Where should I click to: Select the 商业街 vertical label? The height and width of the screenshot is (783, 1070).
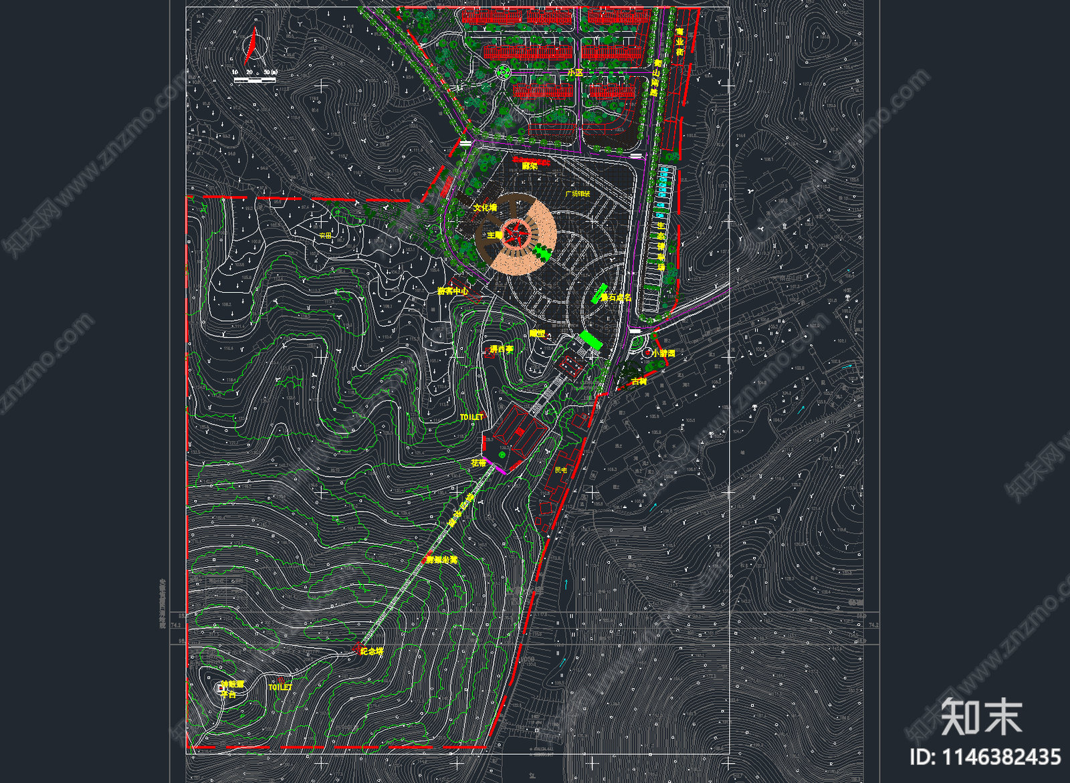679,41
